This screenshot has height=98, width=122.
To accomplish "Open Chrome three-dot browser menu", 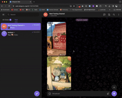I will 120,6.
